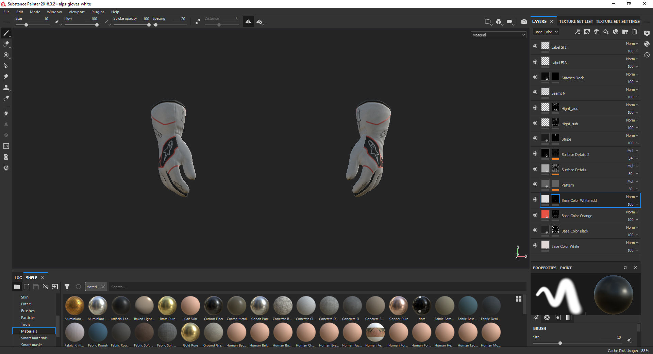Toggle the symmetry button

click(x=248, y=22)
